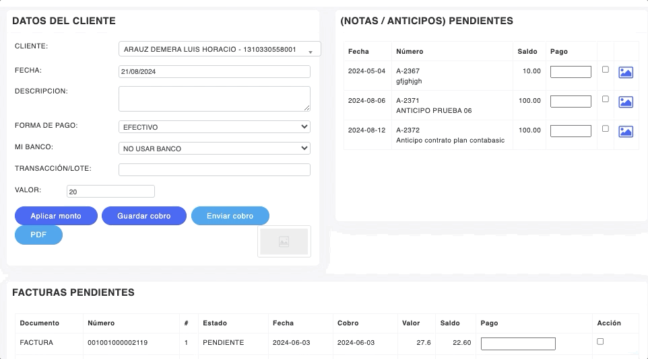
Task: Open the Mi Banco dropdown
Action: click(214, 149)
